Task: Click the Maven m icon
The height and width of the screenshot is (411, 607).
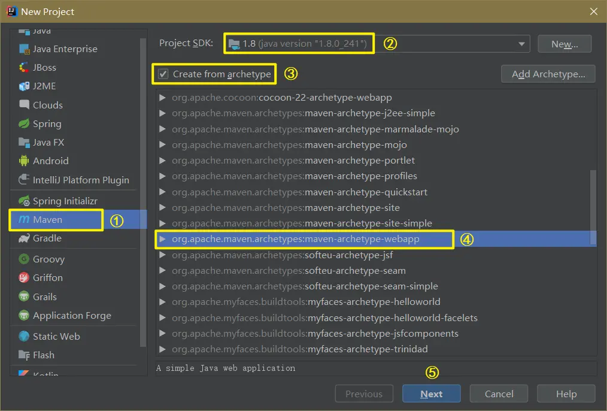Action: [x=24, y=220]
